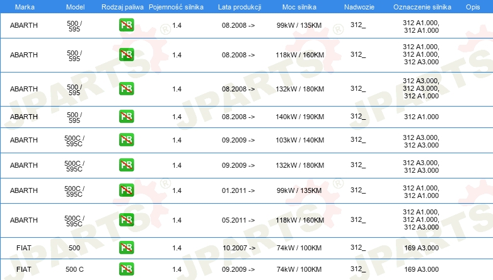Click fuel icon in ABARTH 103kW / 140KM row
The height and width of the screenshot is (280, 493).
pyautogui.click(x=126, y=140)
